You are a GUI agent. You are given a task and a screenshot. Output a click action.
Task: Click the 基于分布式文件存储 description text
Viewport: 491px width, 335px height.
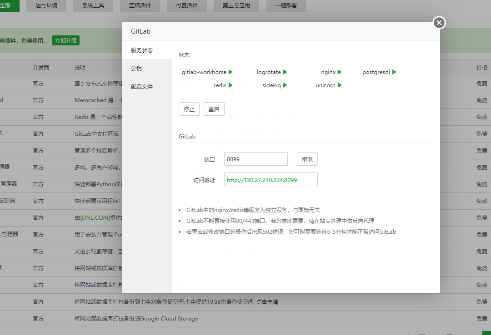(98, 84)
